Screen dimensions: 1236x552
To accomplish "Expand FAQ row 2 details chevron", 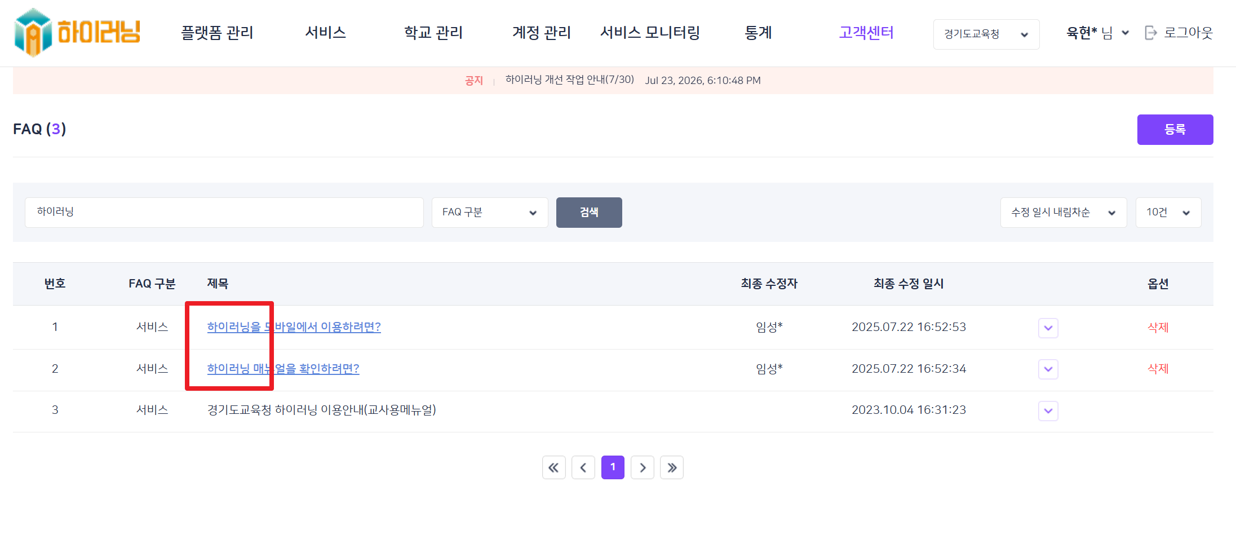I will click(1048, 369).
